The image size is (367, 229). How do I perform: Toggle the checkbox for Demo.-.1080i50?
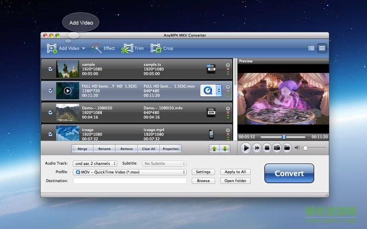pyautogui.click(x=50, y=112)
